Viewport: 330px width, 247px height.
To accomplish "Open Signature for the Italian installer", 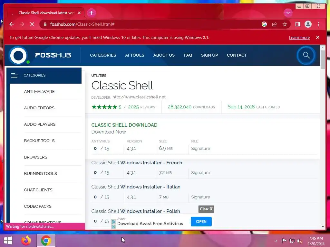I will pos(200,197).
